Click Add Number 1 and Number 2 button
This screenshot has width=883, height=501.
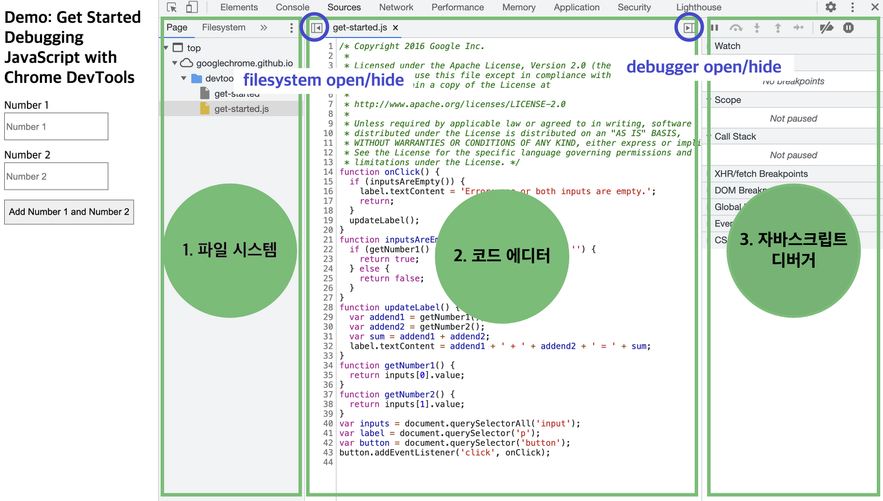[x=69, y=212]
